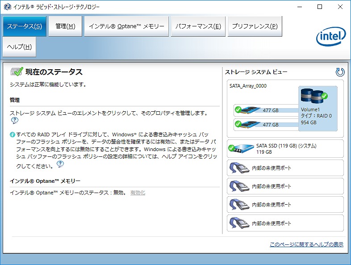Click the 有効化 link for Optane memory
Screen dimensions: 351x265
tap(138, 193)
